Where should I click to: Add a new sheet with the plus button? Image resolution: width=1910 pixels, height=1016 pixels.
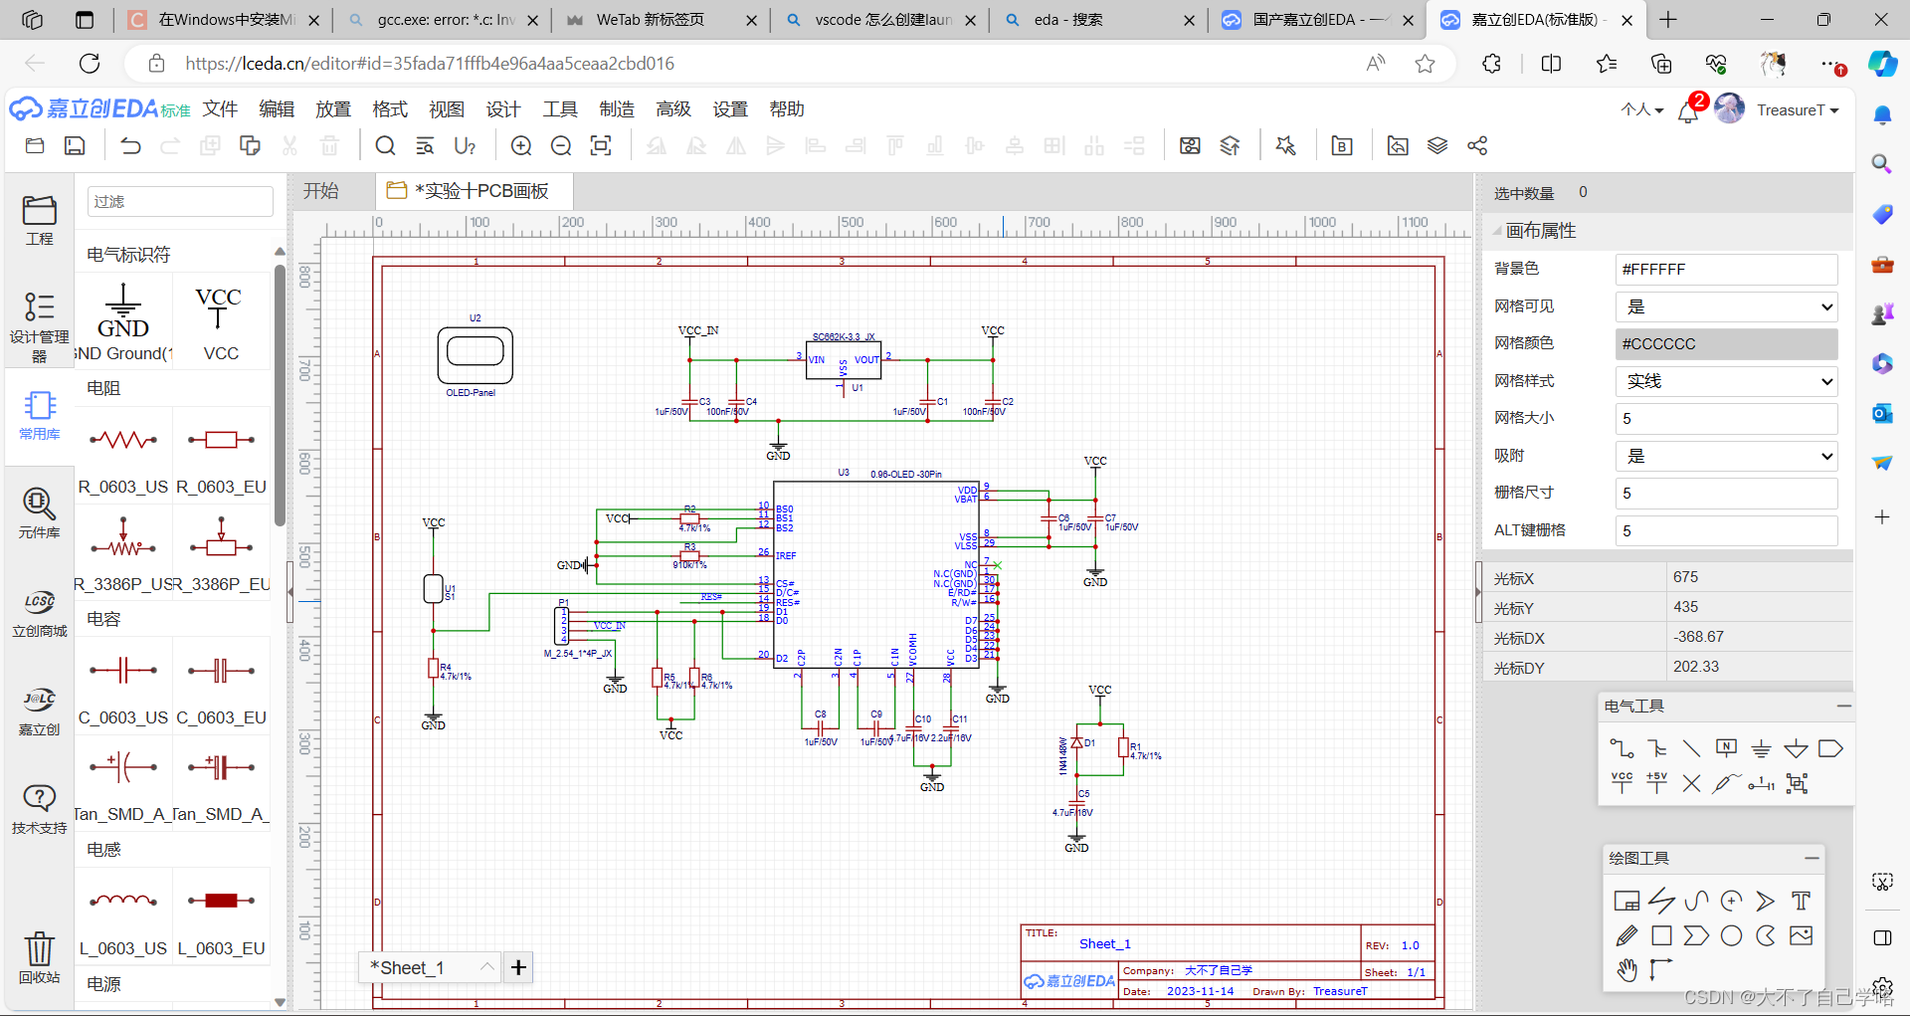click(x=517, y=966)
